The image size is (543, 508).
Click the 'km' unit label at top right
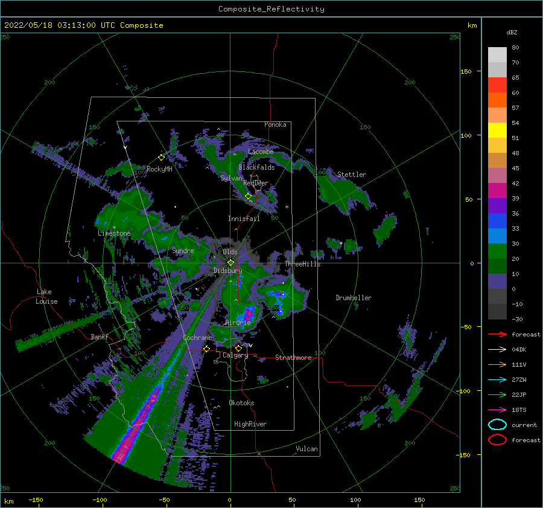pos(472,25)
